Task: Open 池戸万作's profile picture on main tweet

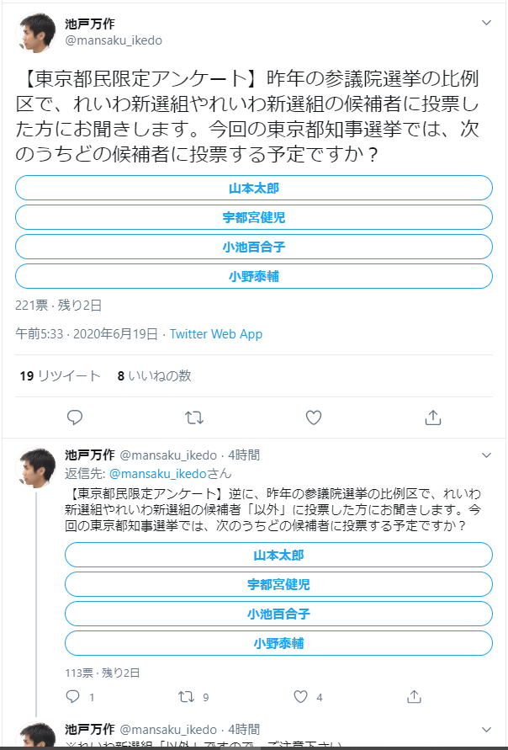Action: click(36, 32)
